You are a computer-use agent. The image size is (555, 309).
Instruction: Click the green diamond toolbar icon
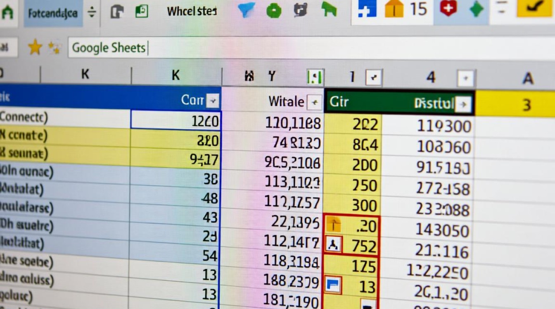[476, 9]
